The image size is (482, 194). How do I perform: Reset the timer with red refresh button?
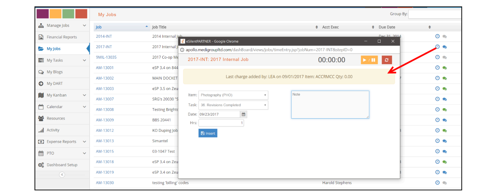[387, 60]
